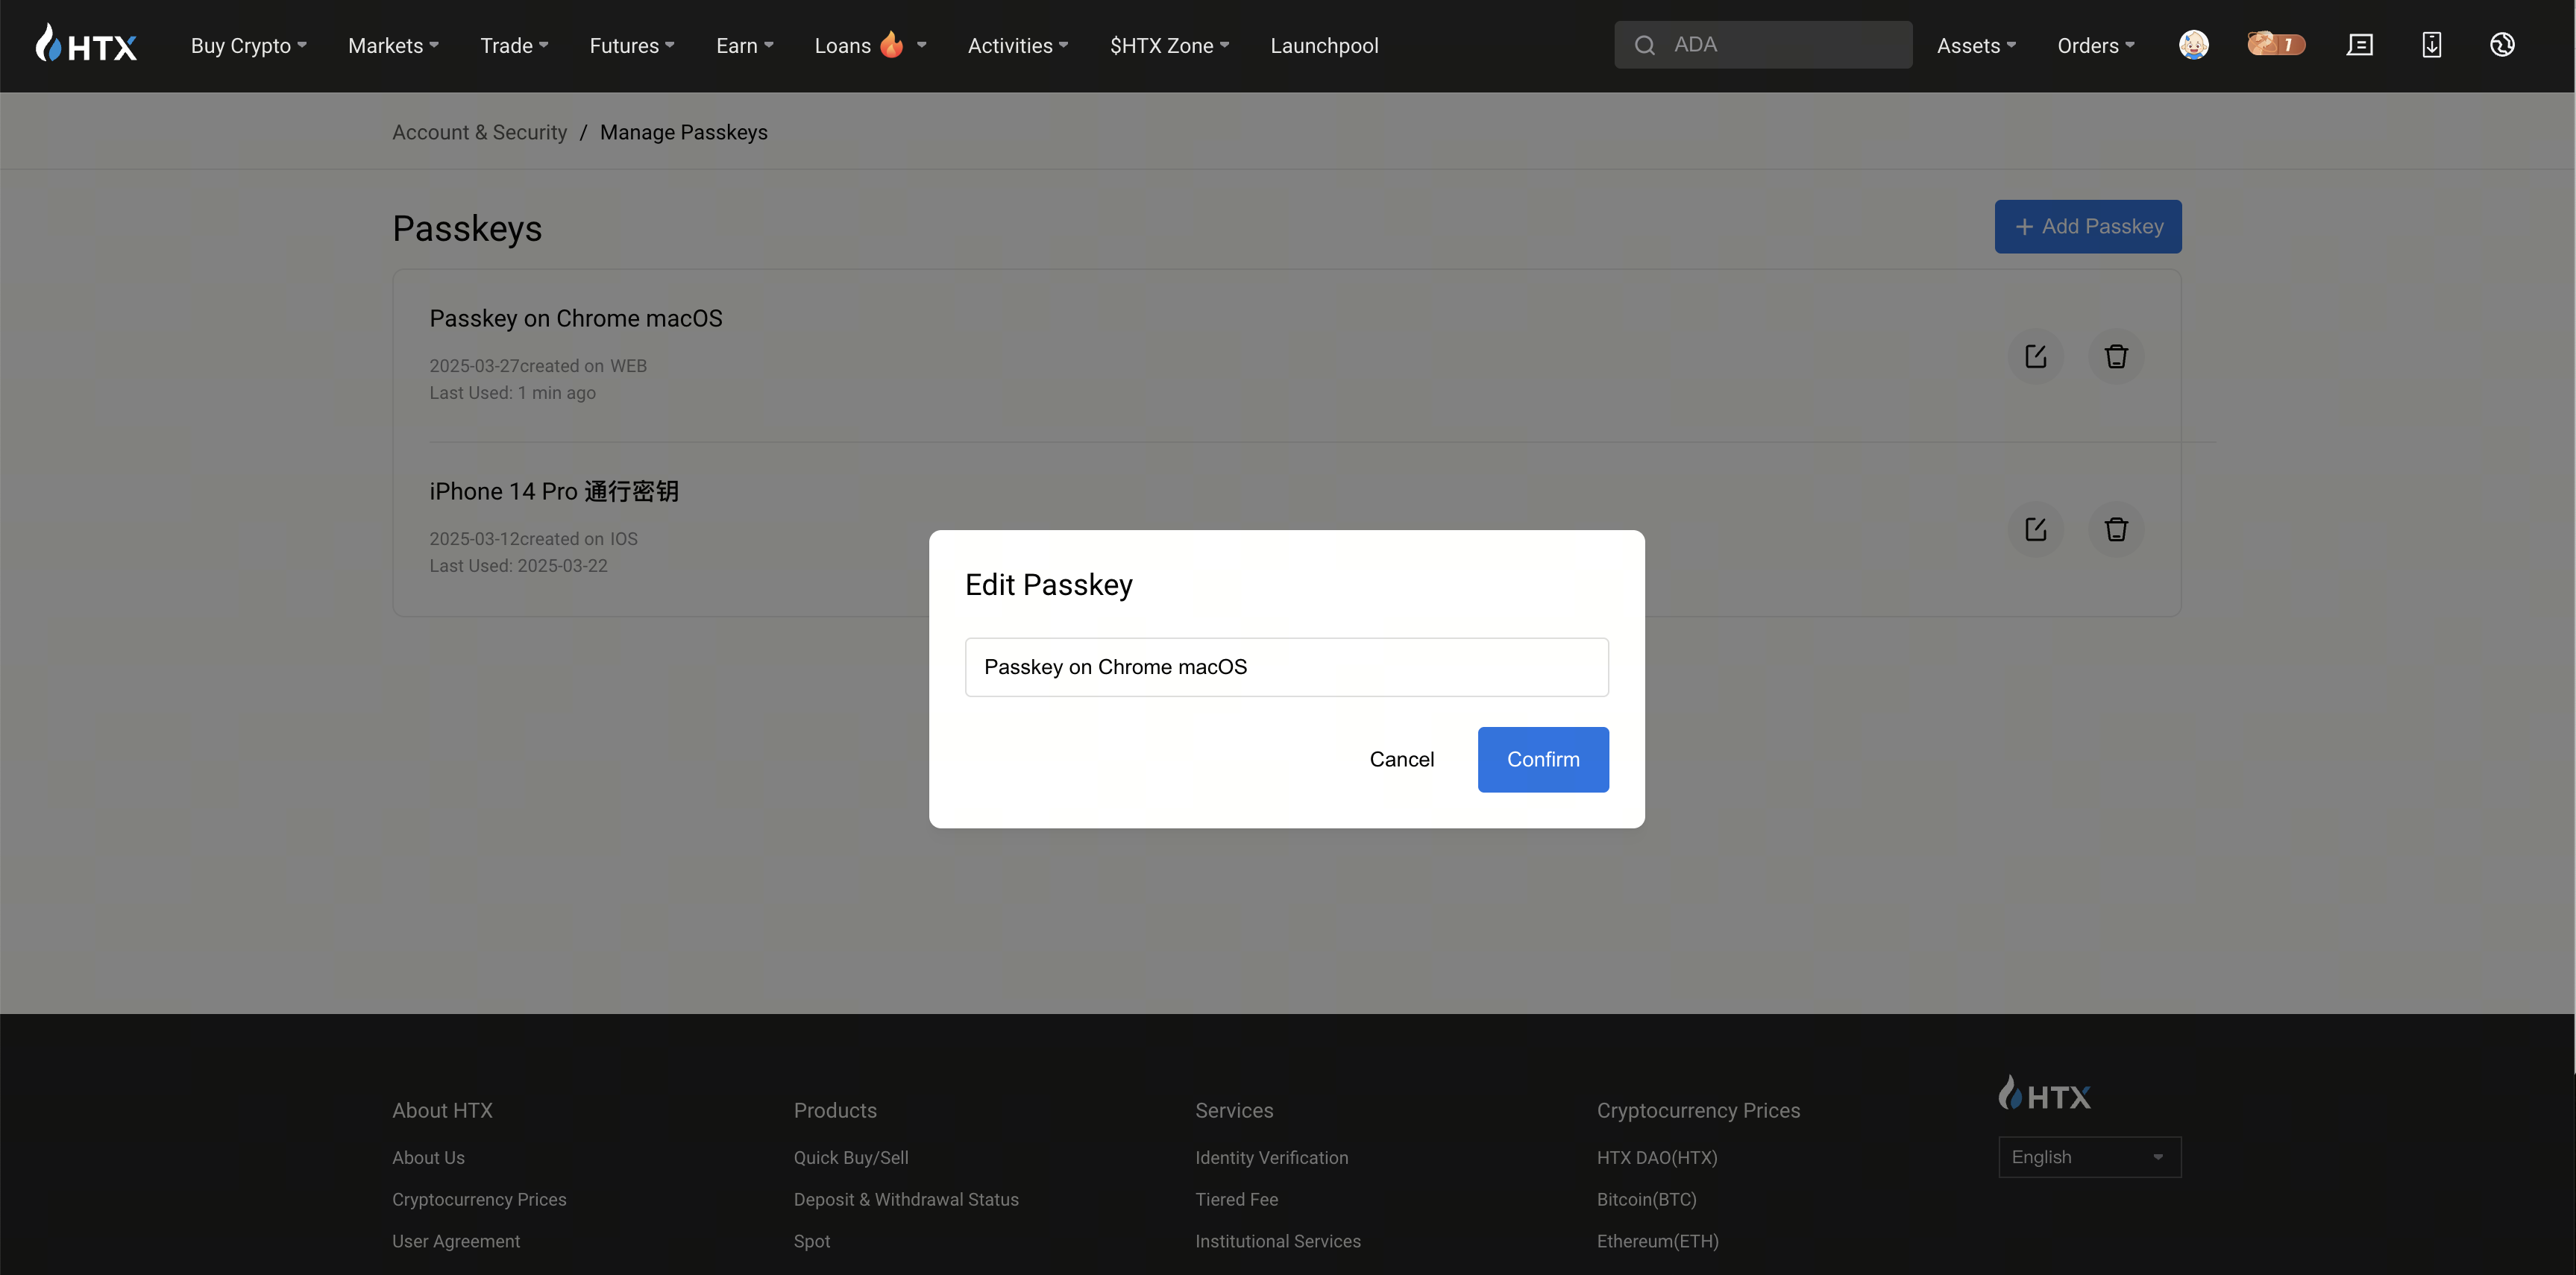2576x1275 pixels.
Task: Open Cryptocurrency Prices link under About HTX
Action: click(479, 1199)
